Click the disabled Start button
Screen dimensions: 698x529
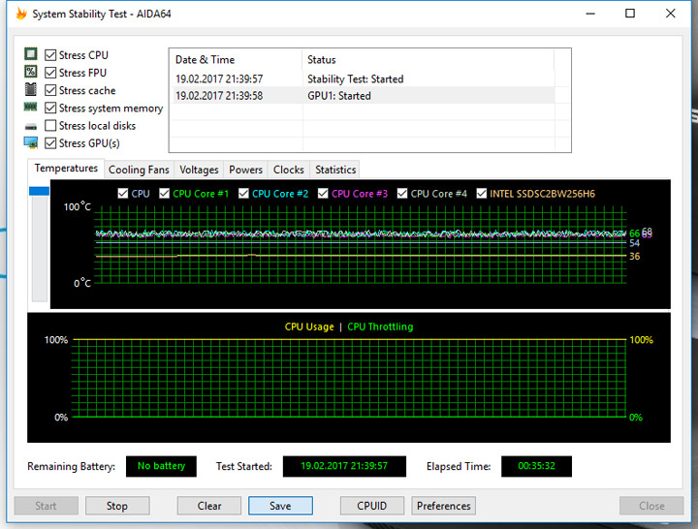[46, 506]
